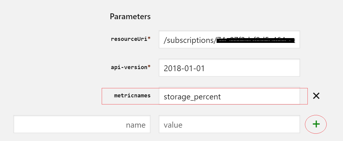Screen dimensions: 343x141
Task: Click the redacted portion of the resourceUri value
Action: point(256,40)
